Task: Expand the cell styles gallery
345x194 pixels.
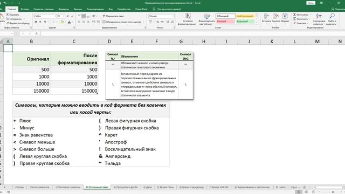Action: (x=257, y=23)
